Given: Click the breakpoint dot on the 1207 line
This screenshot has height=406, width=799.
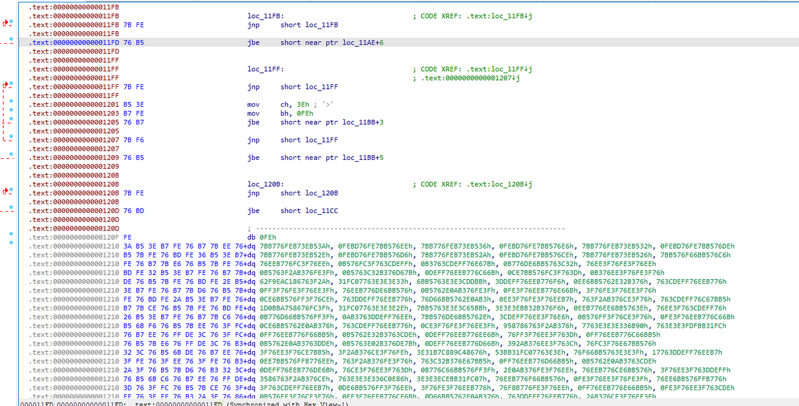Looking at the screenshot, I should 12,137.
